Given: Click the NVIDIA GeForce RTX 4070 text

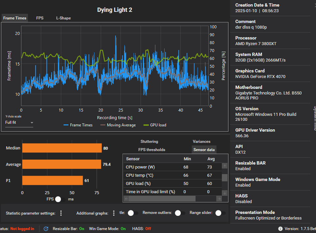Looking at the screenshot, I should pos(260,77).
